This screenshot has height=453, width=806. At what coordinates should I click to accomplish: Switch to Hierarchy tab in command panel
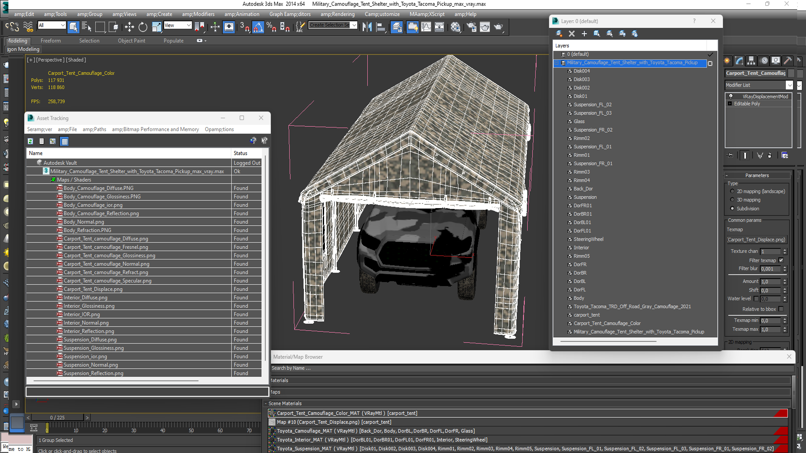(751, 61)
